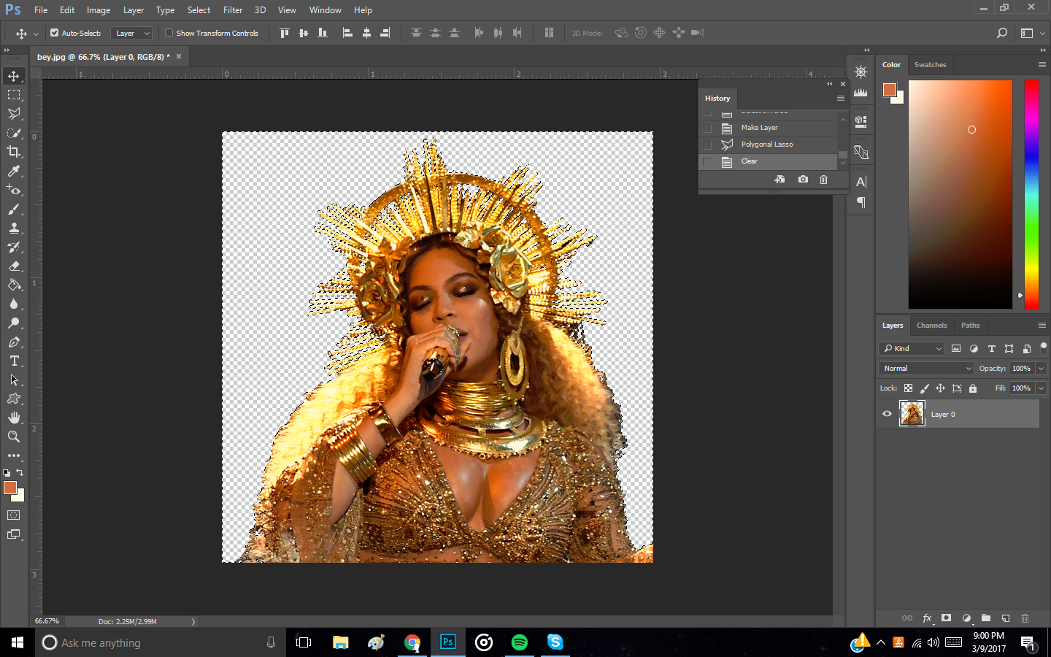Select the Path Selection tool
Screen dimensions: 1051x657
pos(14,380)
